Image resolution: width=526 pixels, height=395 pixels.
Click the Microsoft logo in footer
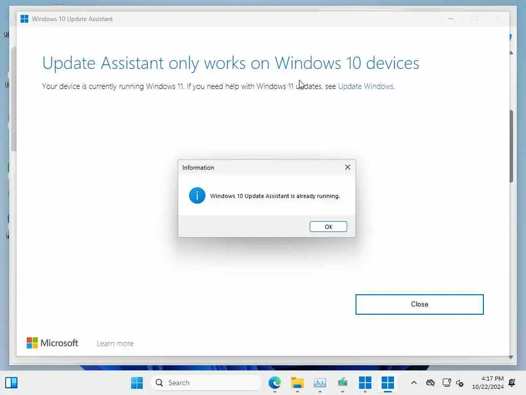point(52,343)
